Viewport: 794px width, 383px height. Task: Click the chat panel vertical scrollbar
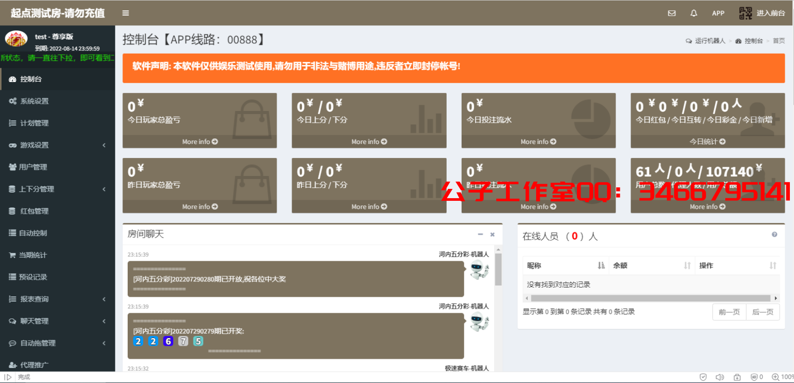click(x=498, y=269)
